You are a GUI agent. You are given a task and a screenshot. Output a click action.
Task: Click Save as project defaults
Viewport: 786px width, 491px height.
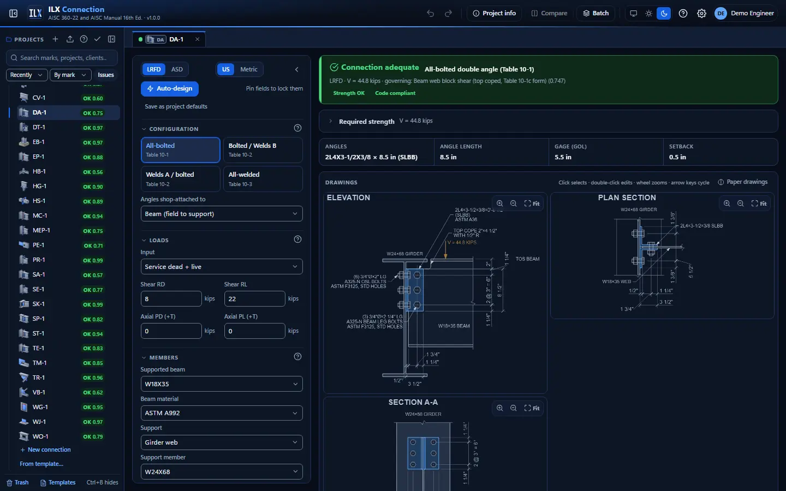point(176,106)
